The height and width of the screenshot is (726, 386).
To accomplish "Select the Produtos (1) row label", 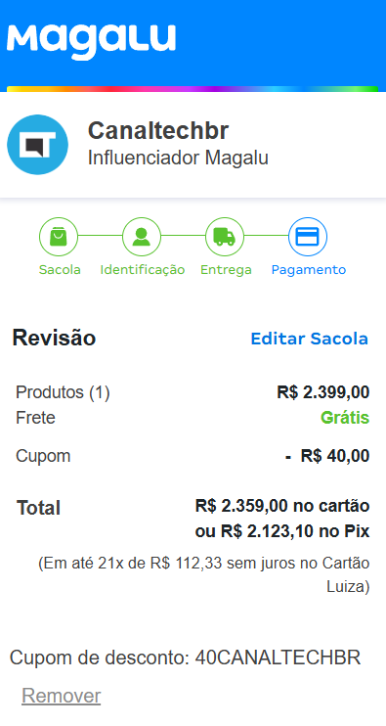I will 63,392.
